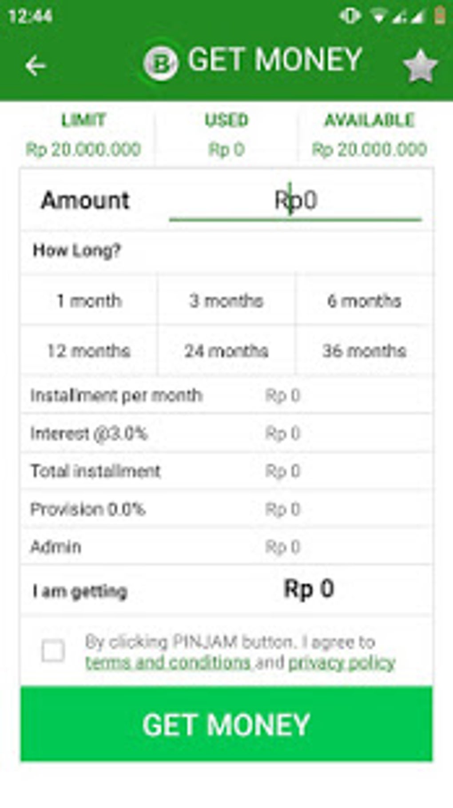
Task: Tap the eye icon in status bar
Action: [350, 16]
